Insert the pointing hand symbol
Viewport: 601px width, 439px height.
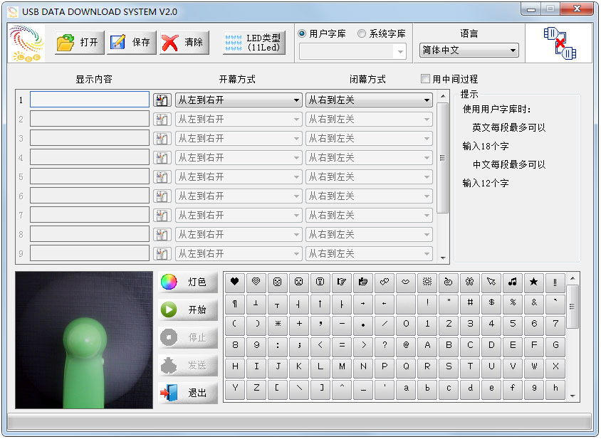342,282
